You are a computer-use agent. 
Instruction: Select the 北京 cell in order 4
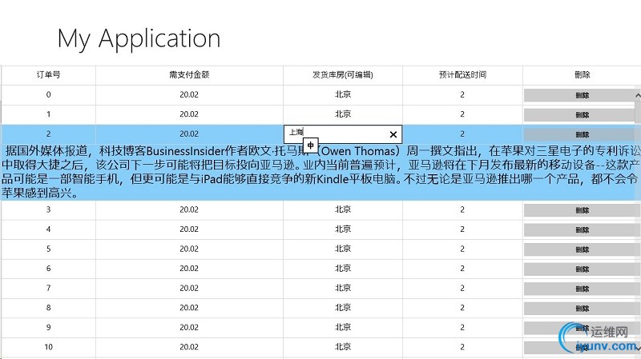point(343,229)
